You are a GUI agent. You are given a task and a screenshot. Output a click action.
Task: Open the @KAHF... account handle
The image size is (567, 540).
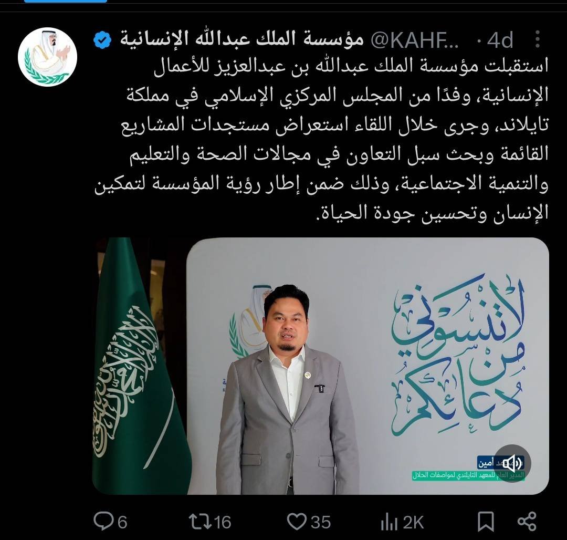point(415,39)
